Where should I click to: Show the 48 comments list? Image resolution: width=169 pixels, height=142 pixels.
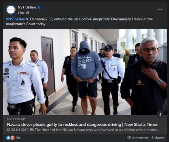coord(138,138)
